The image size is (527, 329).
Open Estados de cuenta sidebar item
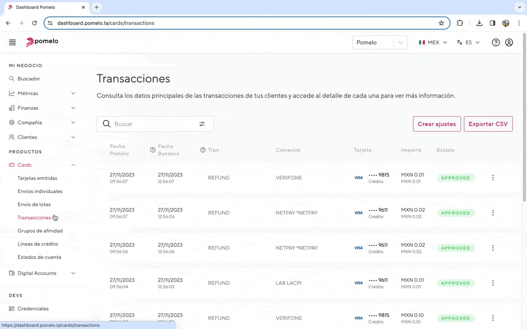pos(39,257)
